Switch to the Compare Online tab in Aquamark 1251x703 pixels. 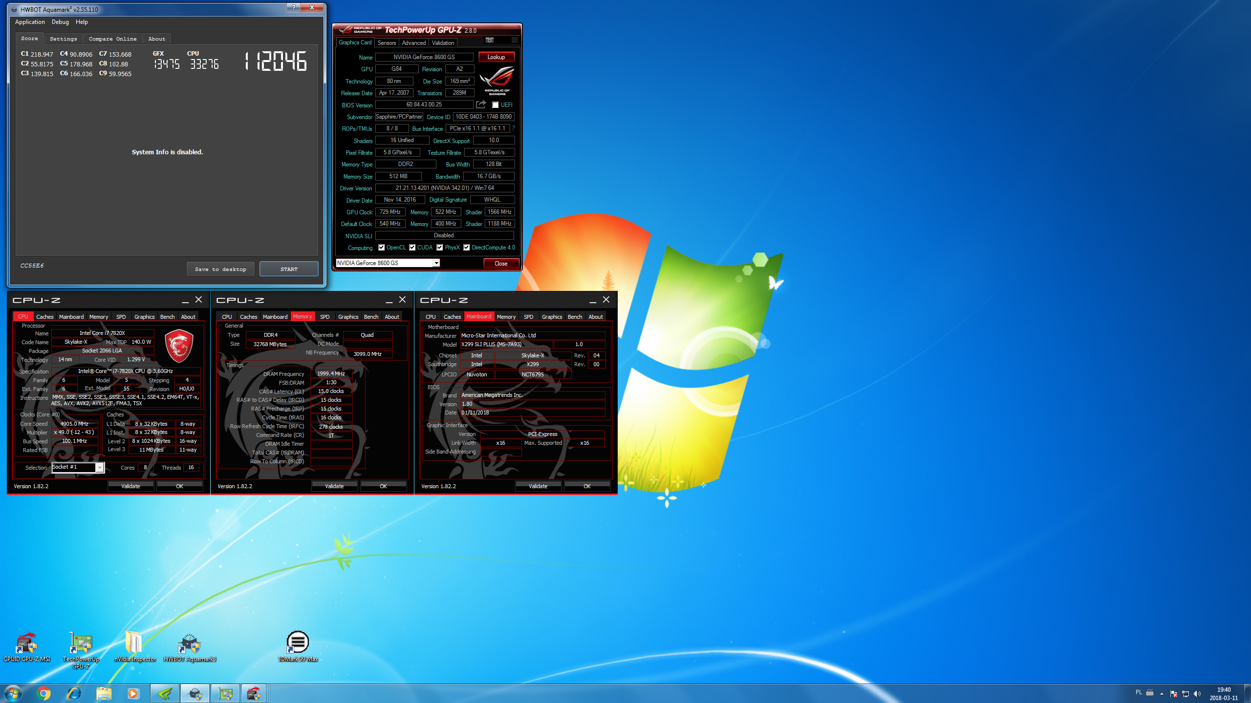[112, 39]
